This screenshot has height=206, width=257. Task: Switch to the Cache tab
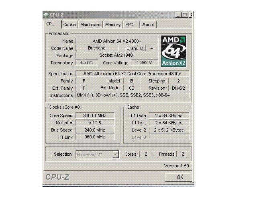[69, 25]
